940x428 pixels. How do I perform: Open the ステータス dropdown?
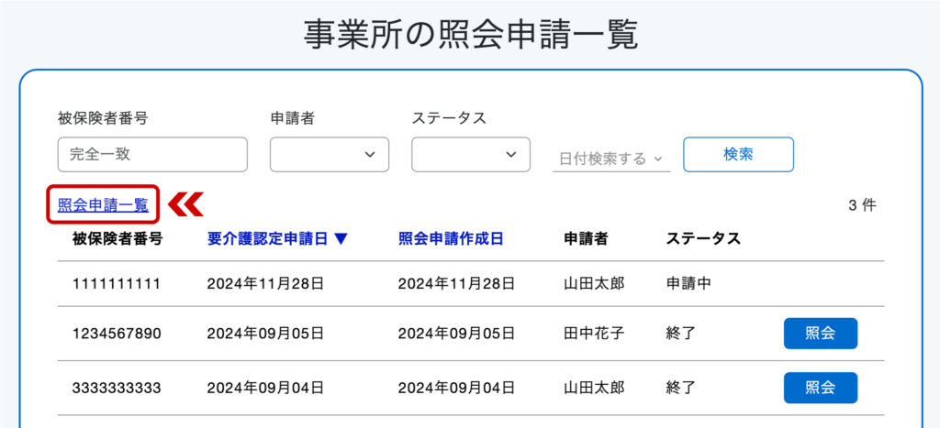pos(471,155)
